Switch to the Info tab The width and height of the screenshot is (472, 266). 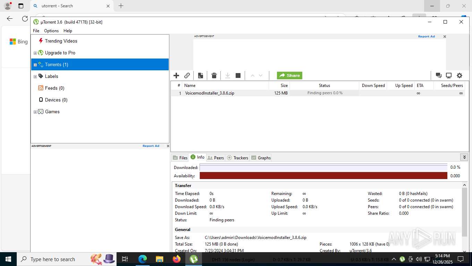point(197,157)
